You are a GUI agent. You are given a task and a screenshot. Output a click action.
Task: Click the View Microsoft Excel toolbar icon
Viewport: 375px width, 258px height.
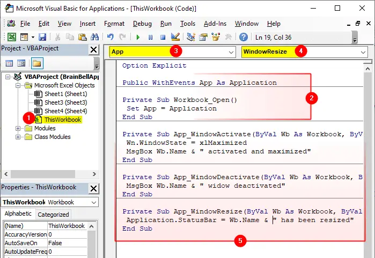click(x=11, y=37)
